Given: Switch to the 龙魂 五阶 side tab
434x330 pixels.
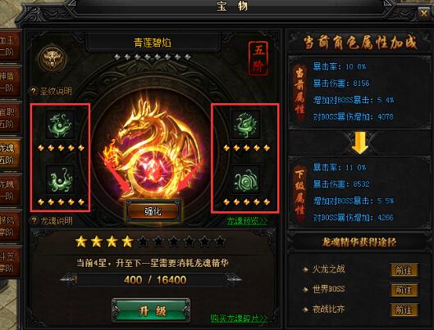Looking at the screenshot, I should [x=10, y=154].
